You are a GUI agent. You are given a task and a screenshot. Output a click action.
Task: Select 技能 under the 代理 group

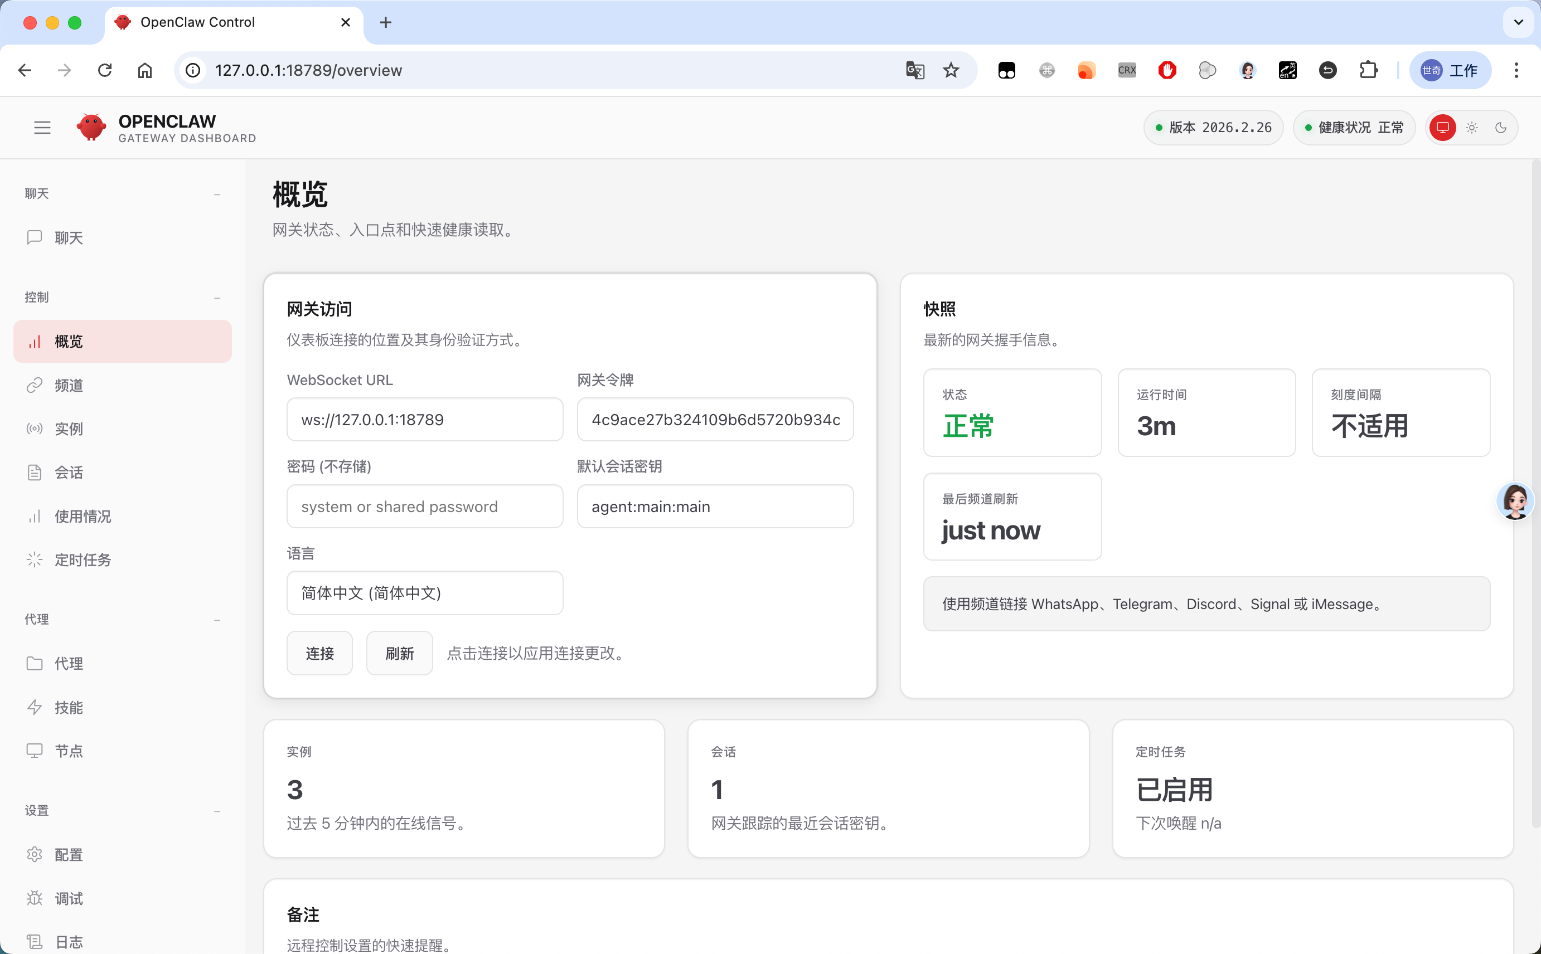[70, 707]
